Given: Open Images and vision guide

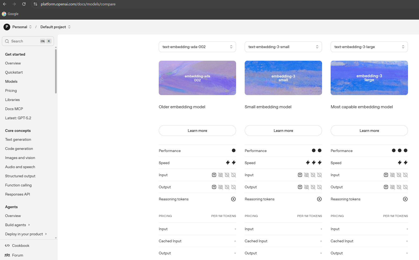Looking at the screenshot, I should pos(20,158).
